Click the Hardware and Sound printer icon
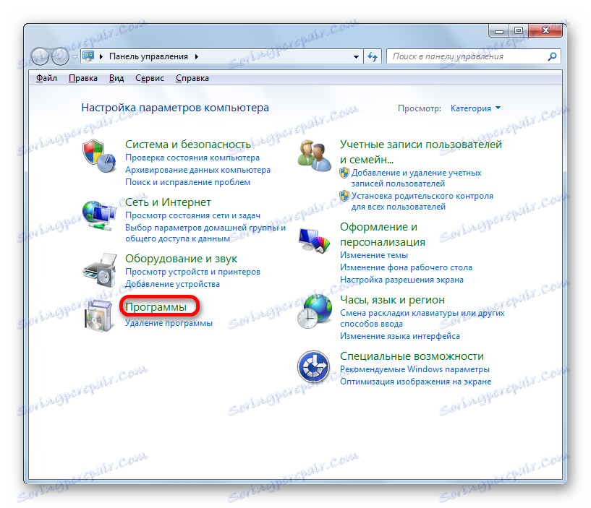 (x=100, y=270)
